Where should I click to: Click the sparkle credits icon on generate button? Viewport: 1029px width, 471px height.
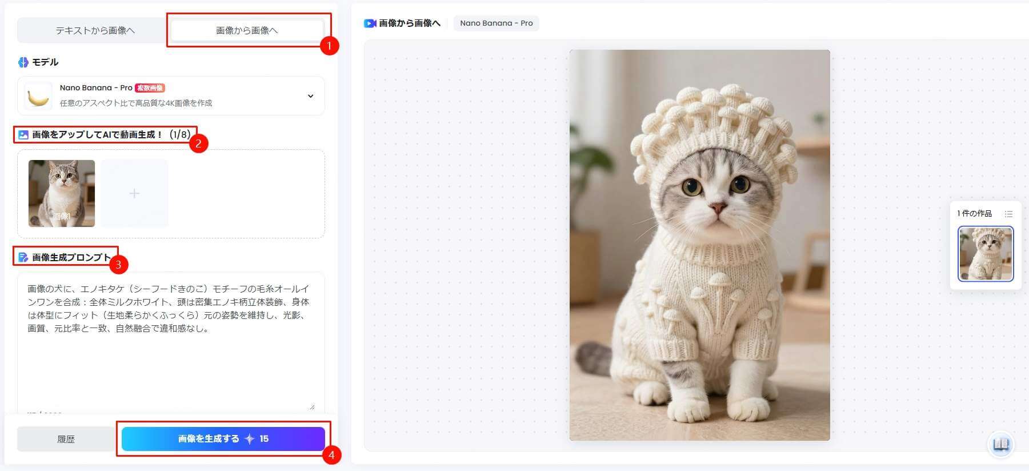(249, 439)
